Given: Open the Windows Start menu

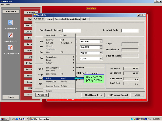Looking at the screenshot, I should 5,119.
